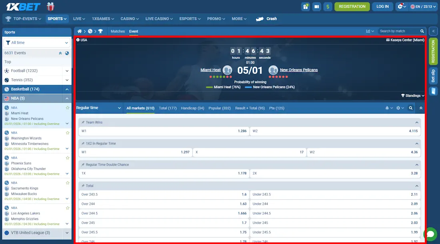The width and height of the screenshot is (440, 244).
Task: Open the All time filter dropdown
Action: click(x=36, y=42)
